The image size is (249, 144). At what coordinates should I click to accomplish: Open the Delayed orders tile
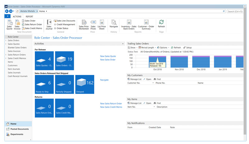[85, 84]
